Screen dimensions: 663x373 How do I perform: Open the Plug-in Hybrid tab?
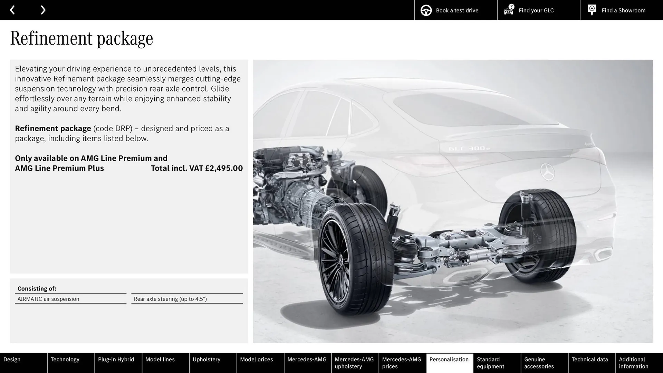click(x=118, y=363)
